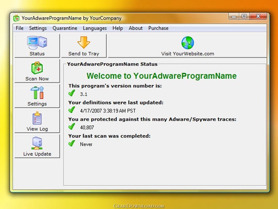This screenshot has width=278, height=209.
Task: Click the checkmark beside last scan Never
Action: click(72, 143)
